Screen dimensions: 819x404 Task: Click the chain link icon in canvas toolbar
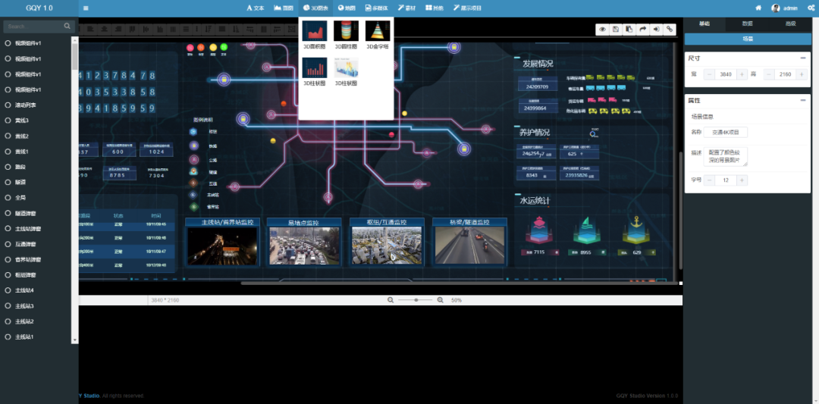click(x=670, y=30)
